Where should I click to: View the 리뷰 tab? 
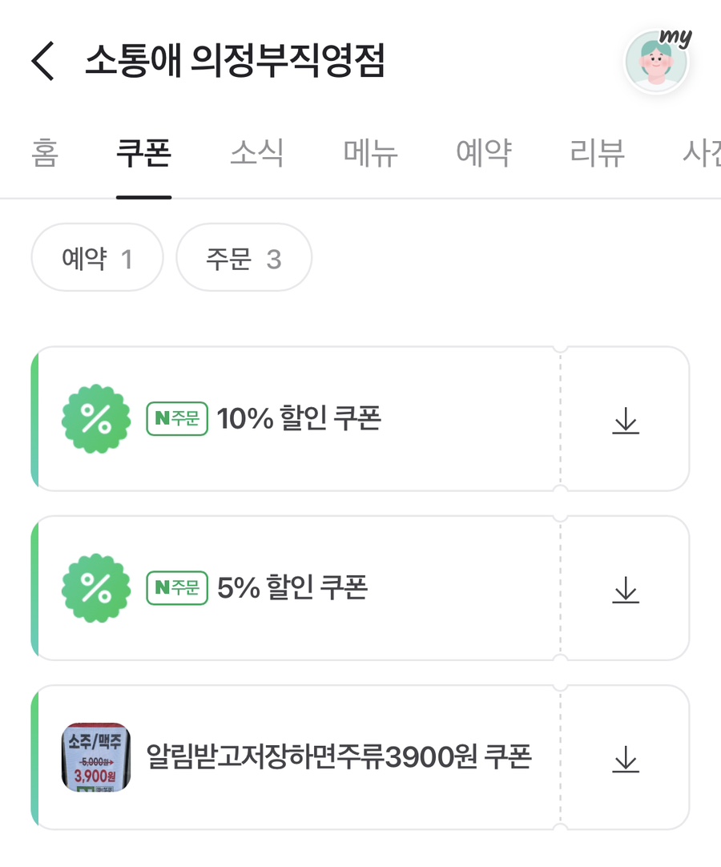(x=597, y=152)
